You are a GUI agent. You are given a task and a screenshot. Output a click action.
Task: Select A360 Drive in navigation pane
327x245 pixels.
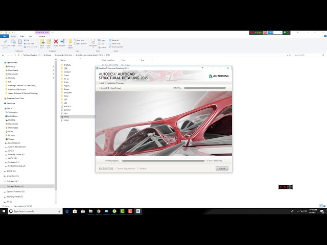click(x=13, y=116)
